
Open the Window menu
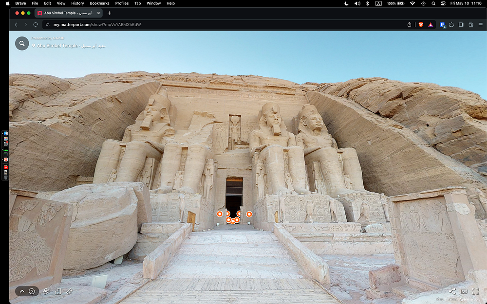point(153,3)
